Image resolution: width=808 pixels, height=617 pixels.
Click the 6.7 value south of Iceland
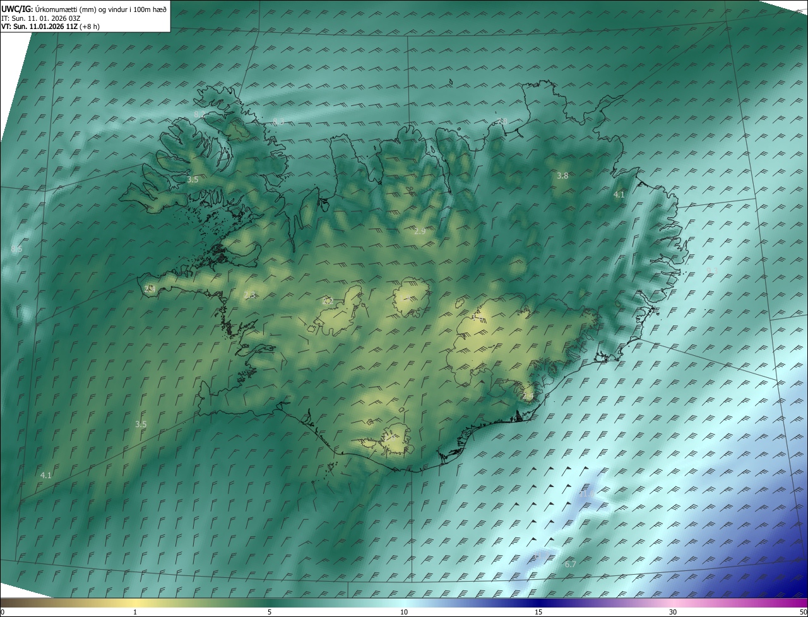[571, 564]
